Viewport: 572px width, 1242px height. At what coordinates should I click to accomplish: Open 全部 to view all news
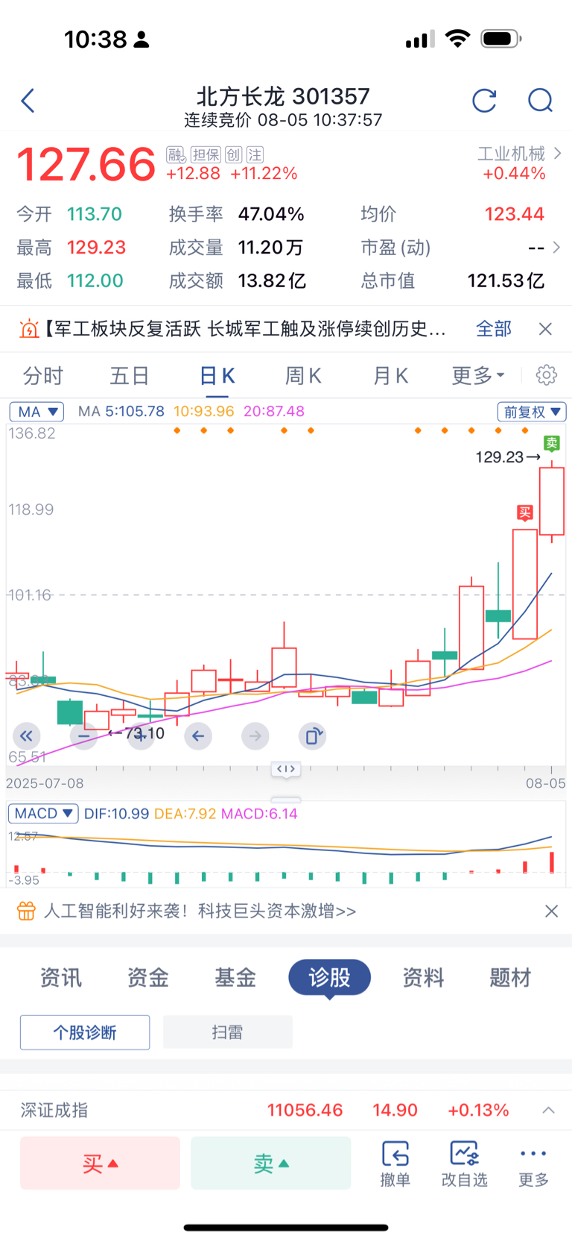[x=494, y=328]
